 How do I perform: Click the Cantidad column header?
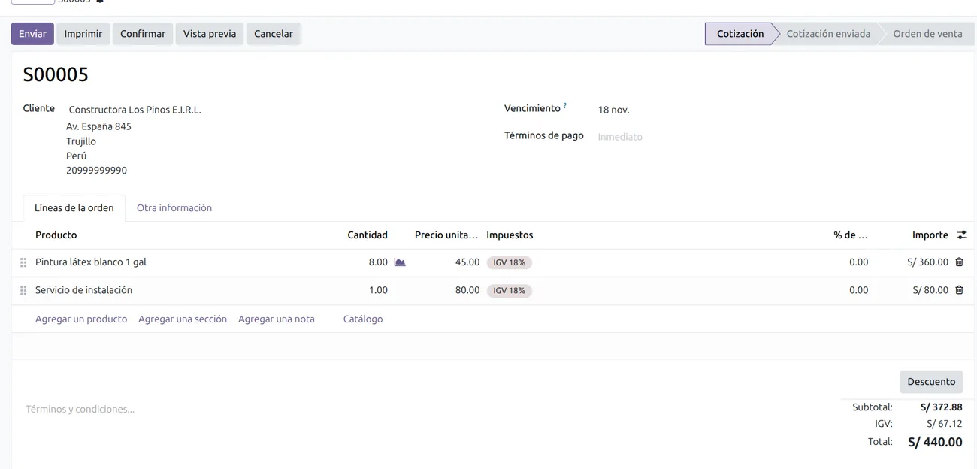pyautogui.click(x=368, y=235)
